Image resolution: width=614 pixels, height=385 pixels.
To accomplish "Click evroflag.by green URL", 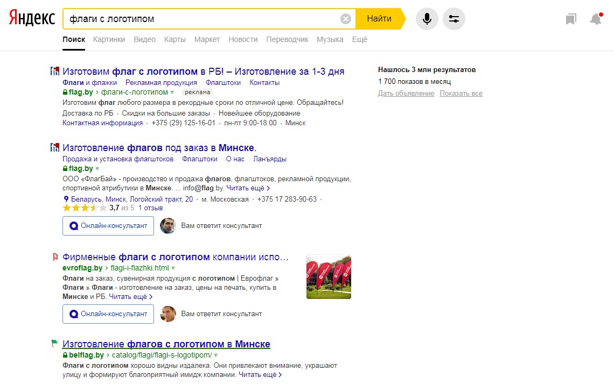I will coord(82,268).
